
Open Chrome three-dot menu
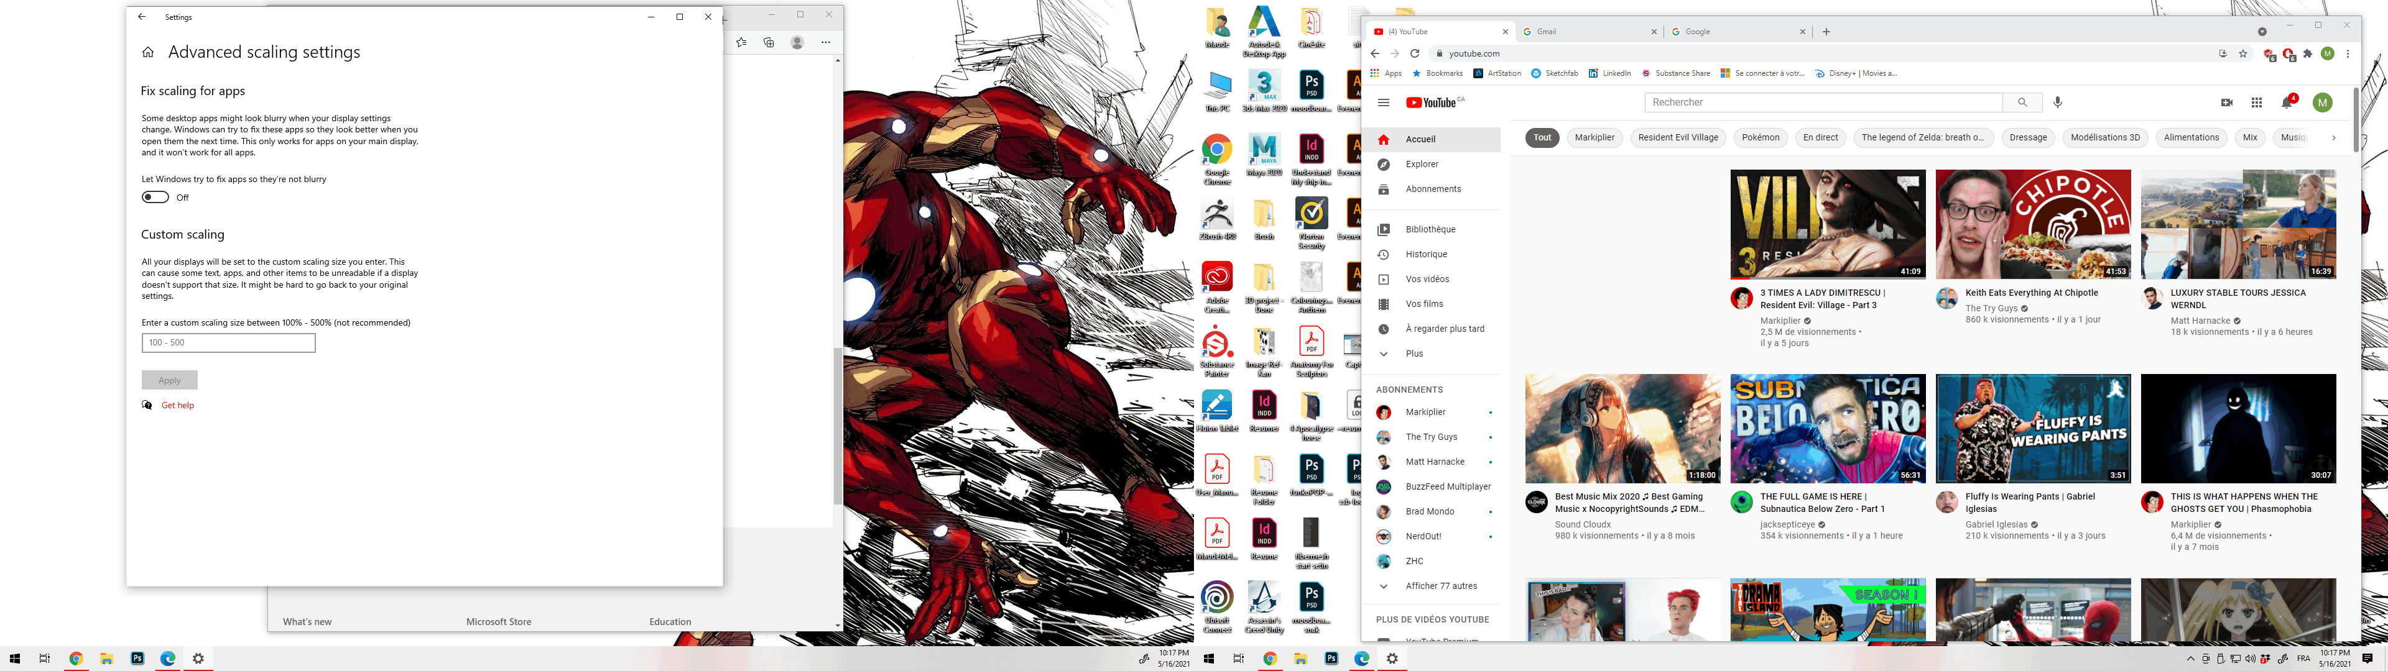click(x=2347, y=54)
